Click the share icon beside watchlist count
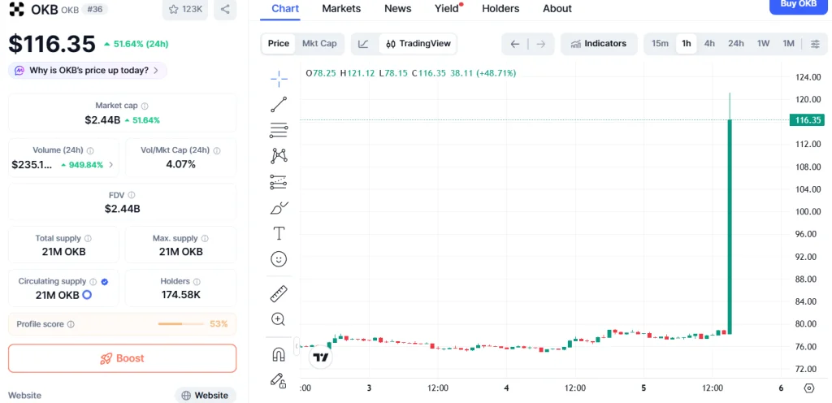 coord(225,10)
